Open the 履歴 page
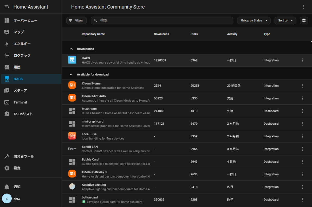The width and height of the screenshot is (312, 207). [x=31, y=67]
